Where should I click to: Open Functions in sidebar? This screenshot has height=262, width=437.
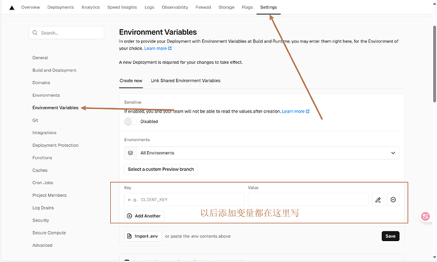pos(42,158)
